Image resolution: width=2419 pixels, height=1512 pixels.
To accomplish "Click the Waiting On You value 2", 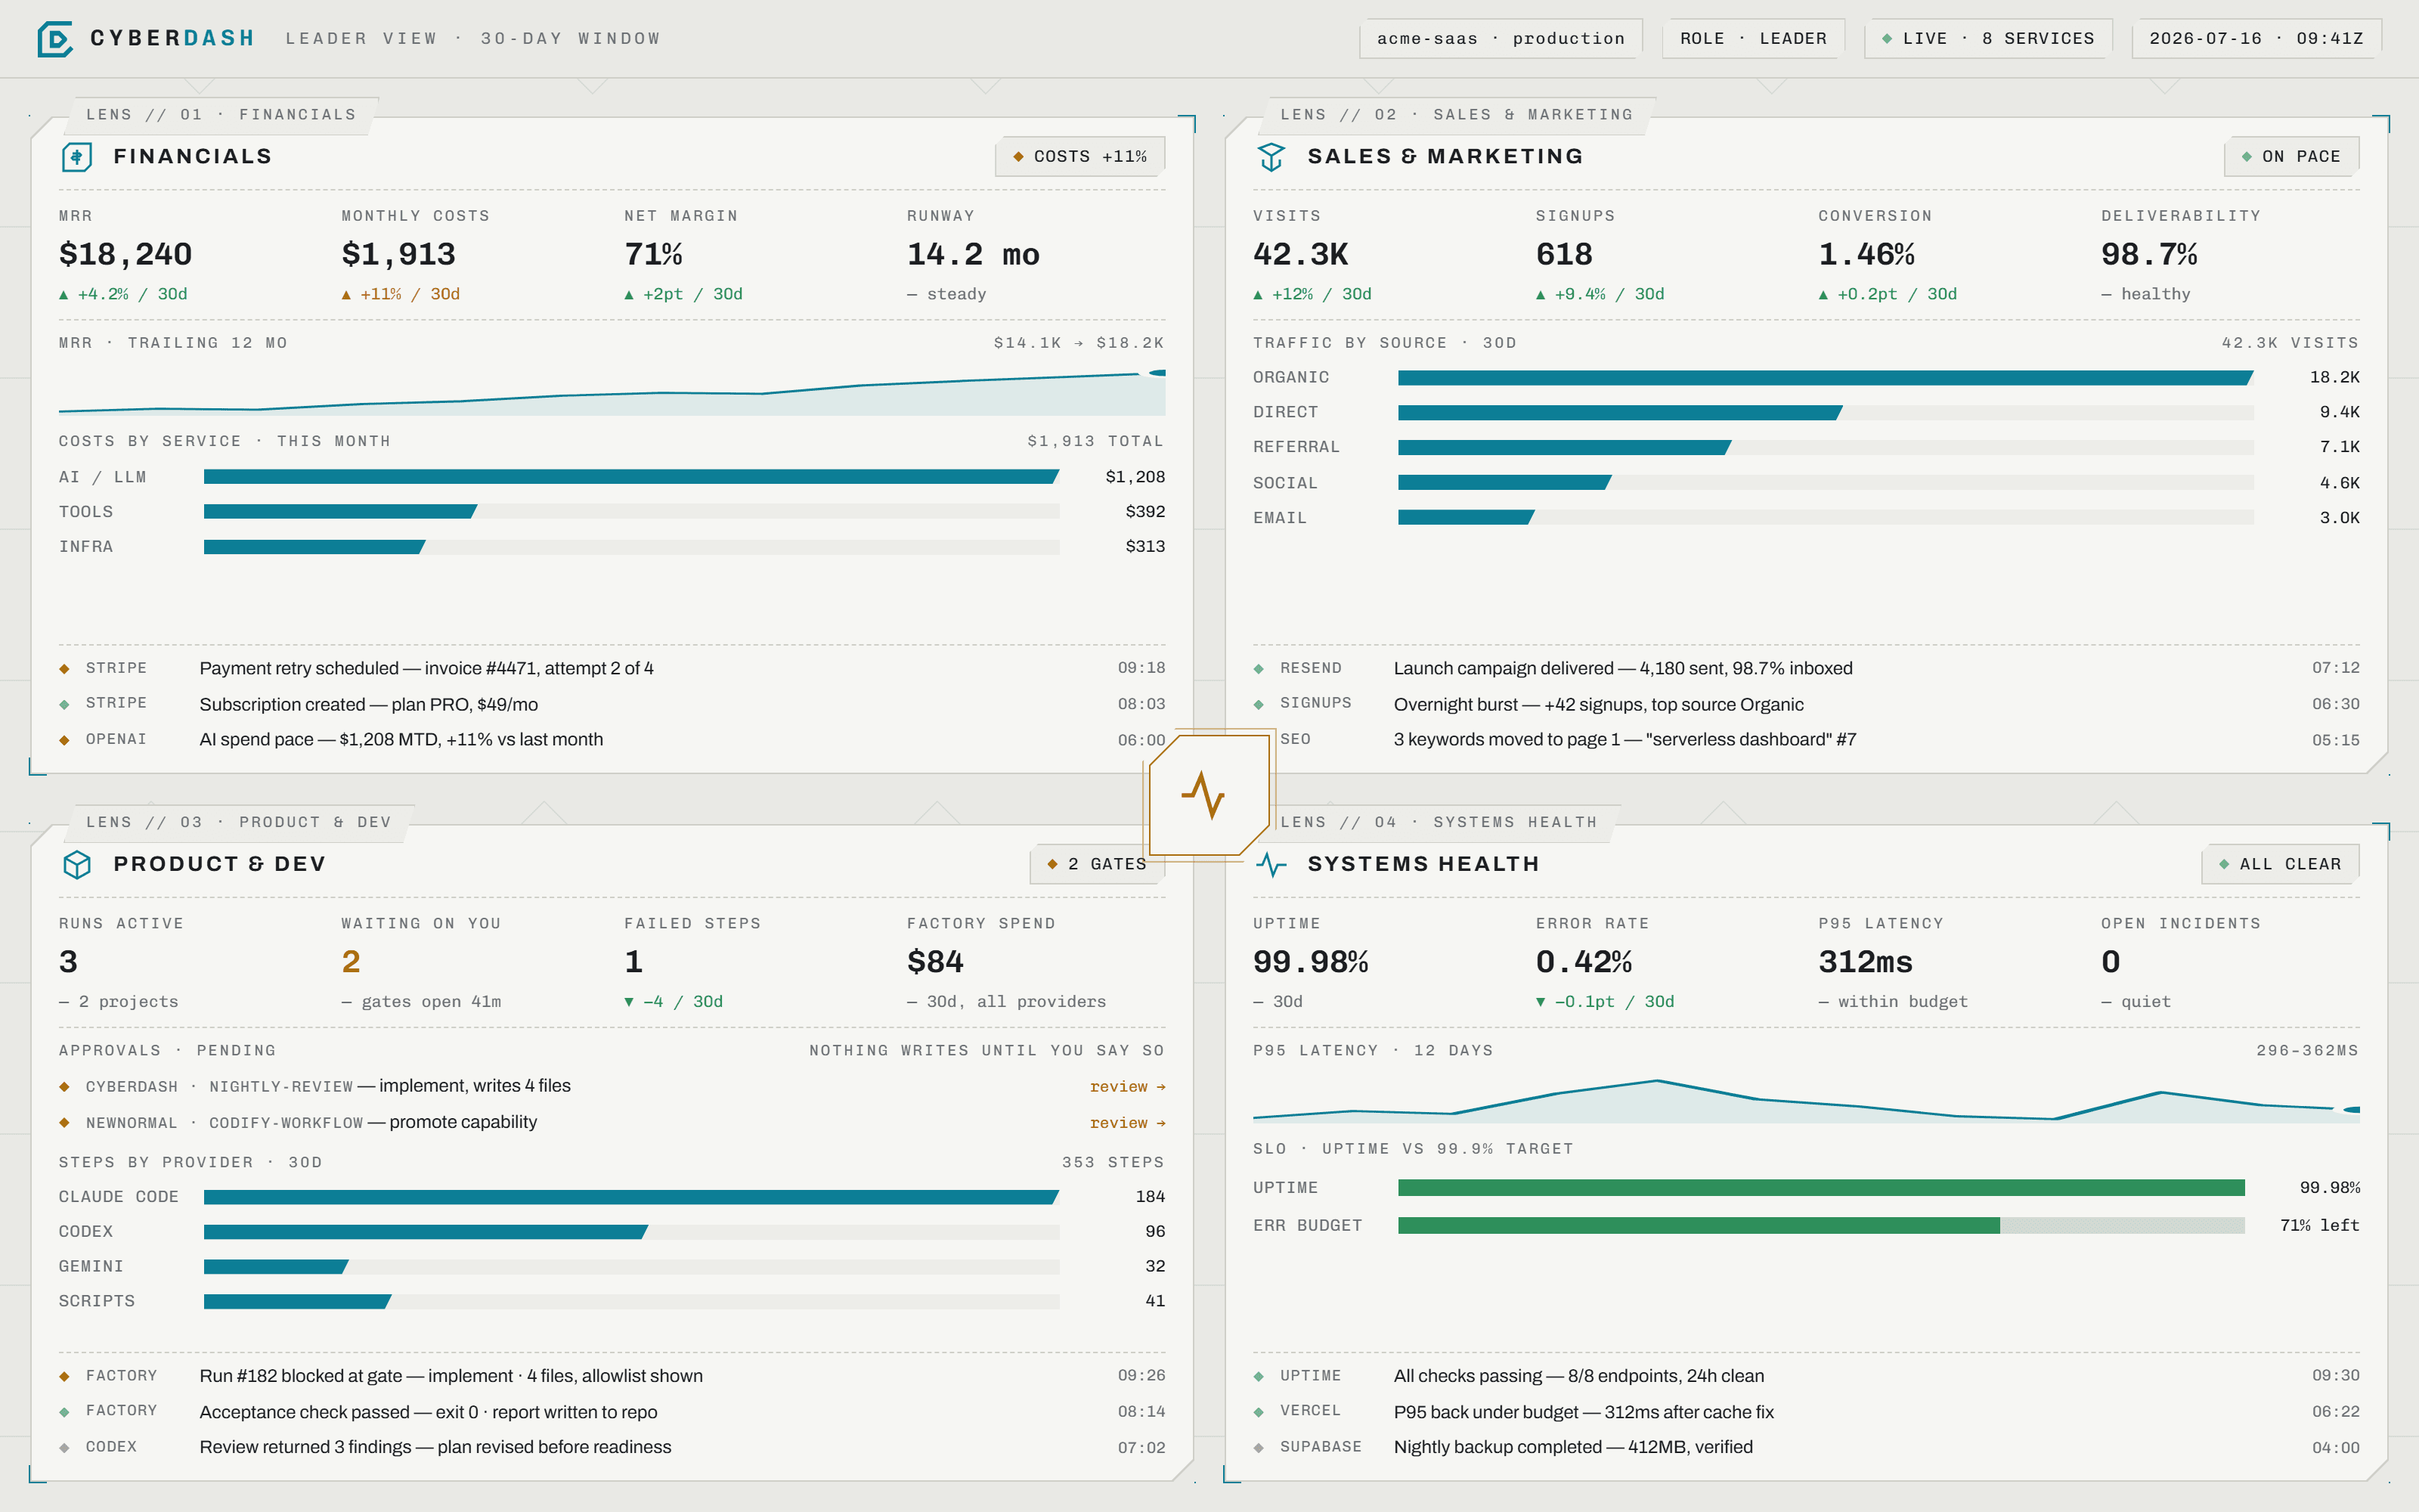I will (351, 962).
